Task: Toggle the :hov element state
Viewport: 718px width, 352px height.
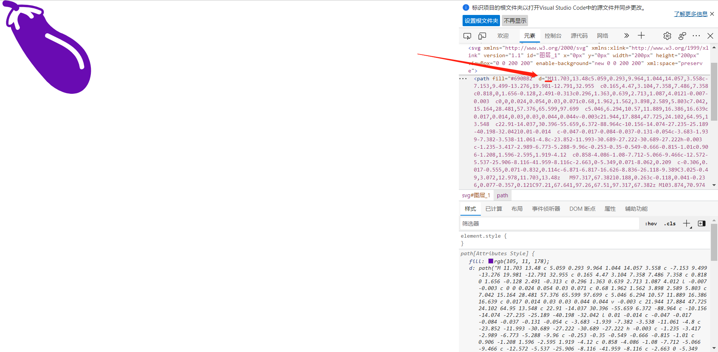Action: click(651, 223)
